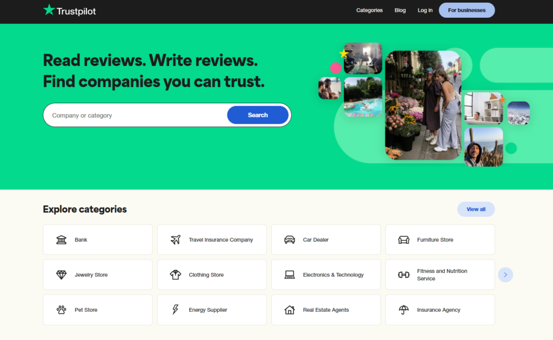Click the Log in link
The height and width of the screenshot is (340, 553).
[425, 10]
